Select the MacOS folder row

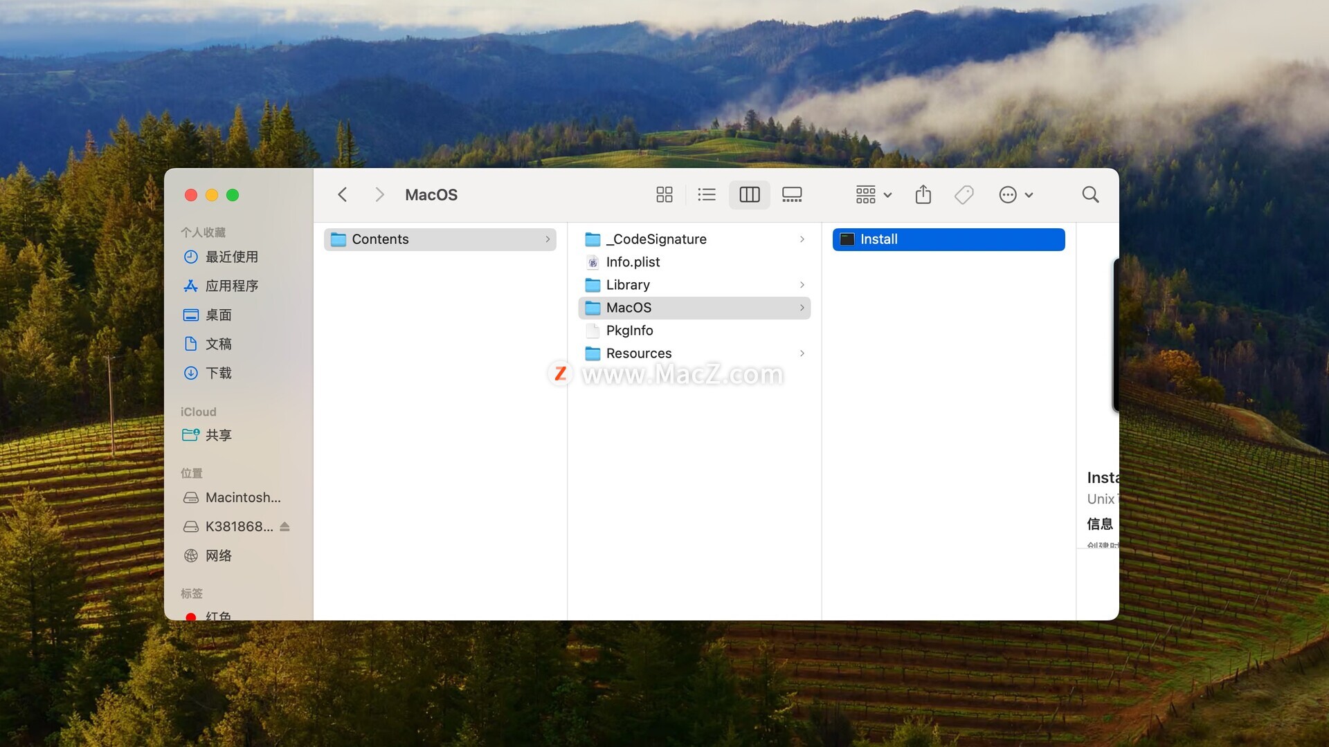click(694, 308)
